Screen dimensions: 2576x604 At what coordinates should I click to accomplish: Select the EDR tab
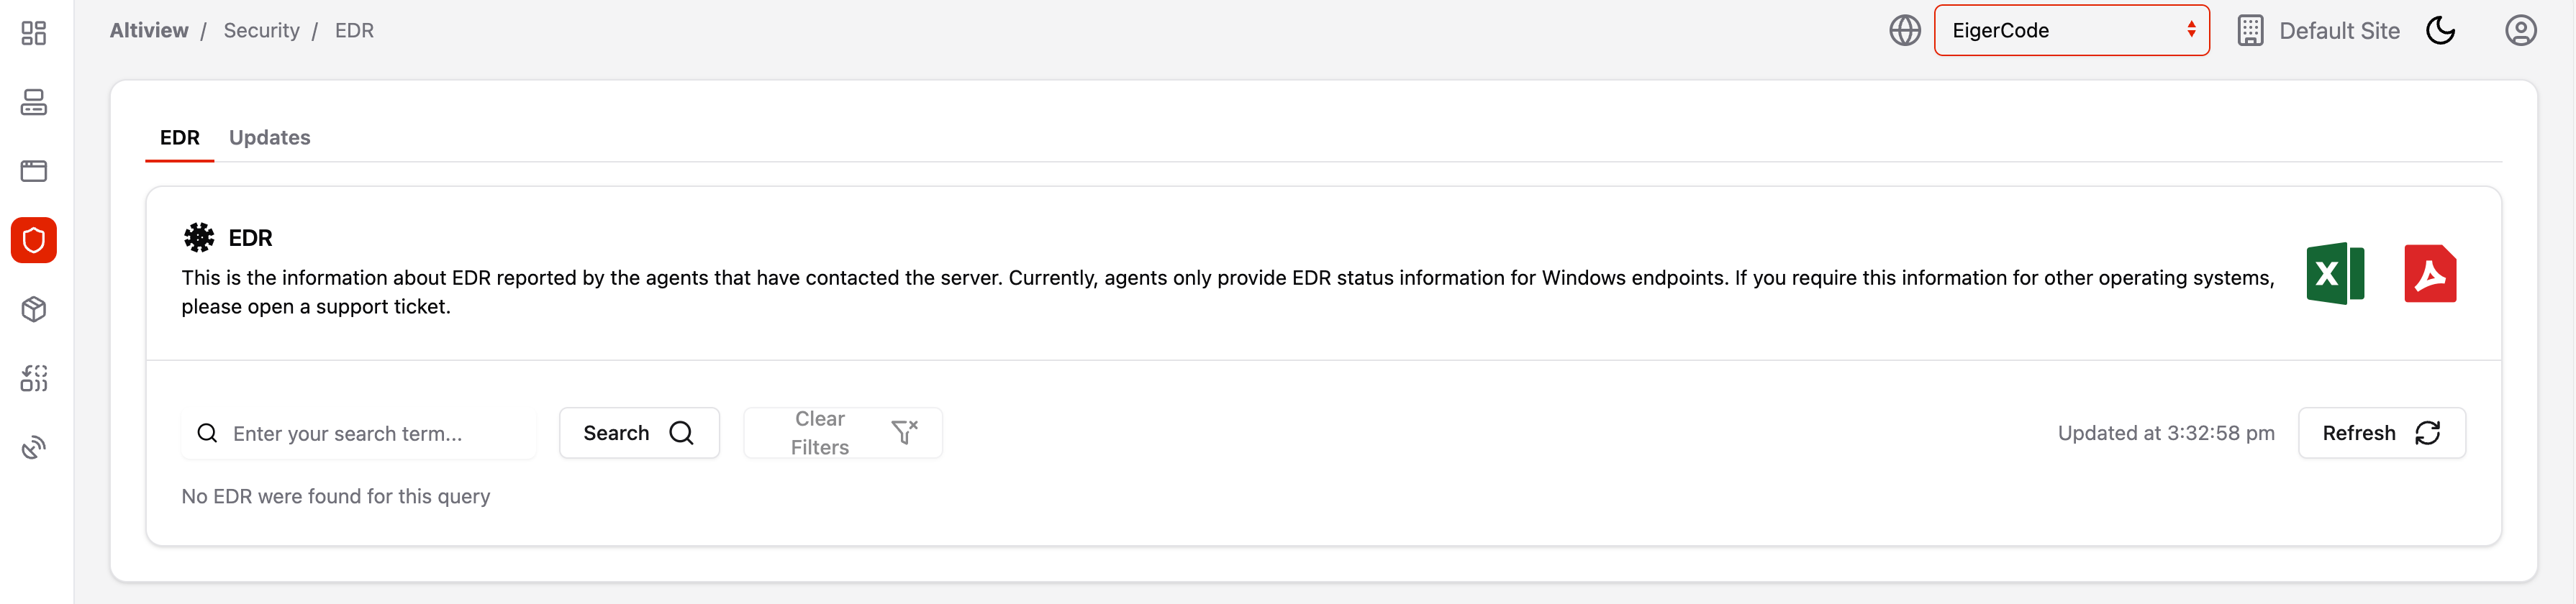pos(180,138)
